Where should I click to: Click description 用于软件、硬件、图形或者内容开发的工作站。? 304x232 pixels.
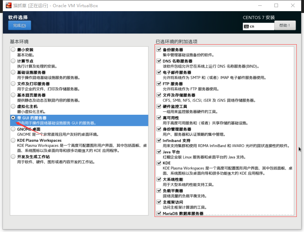click(56, 162)
